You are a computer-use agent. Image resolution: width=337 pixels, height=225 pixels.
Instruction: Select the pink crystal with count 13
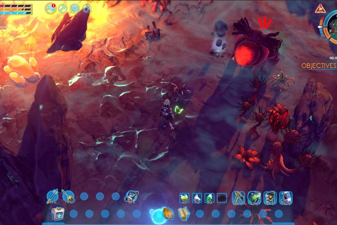tap(197, 198)
